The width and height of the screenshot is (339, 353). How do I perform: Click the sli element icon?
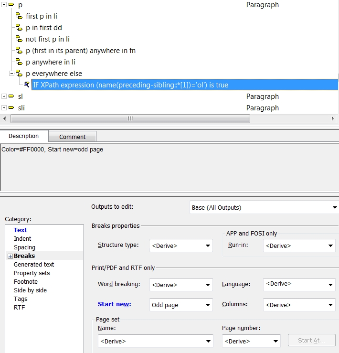pyautogui.click(x=11, y=108)
